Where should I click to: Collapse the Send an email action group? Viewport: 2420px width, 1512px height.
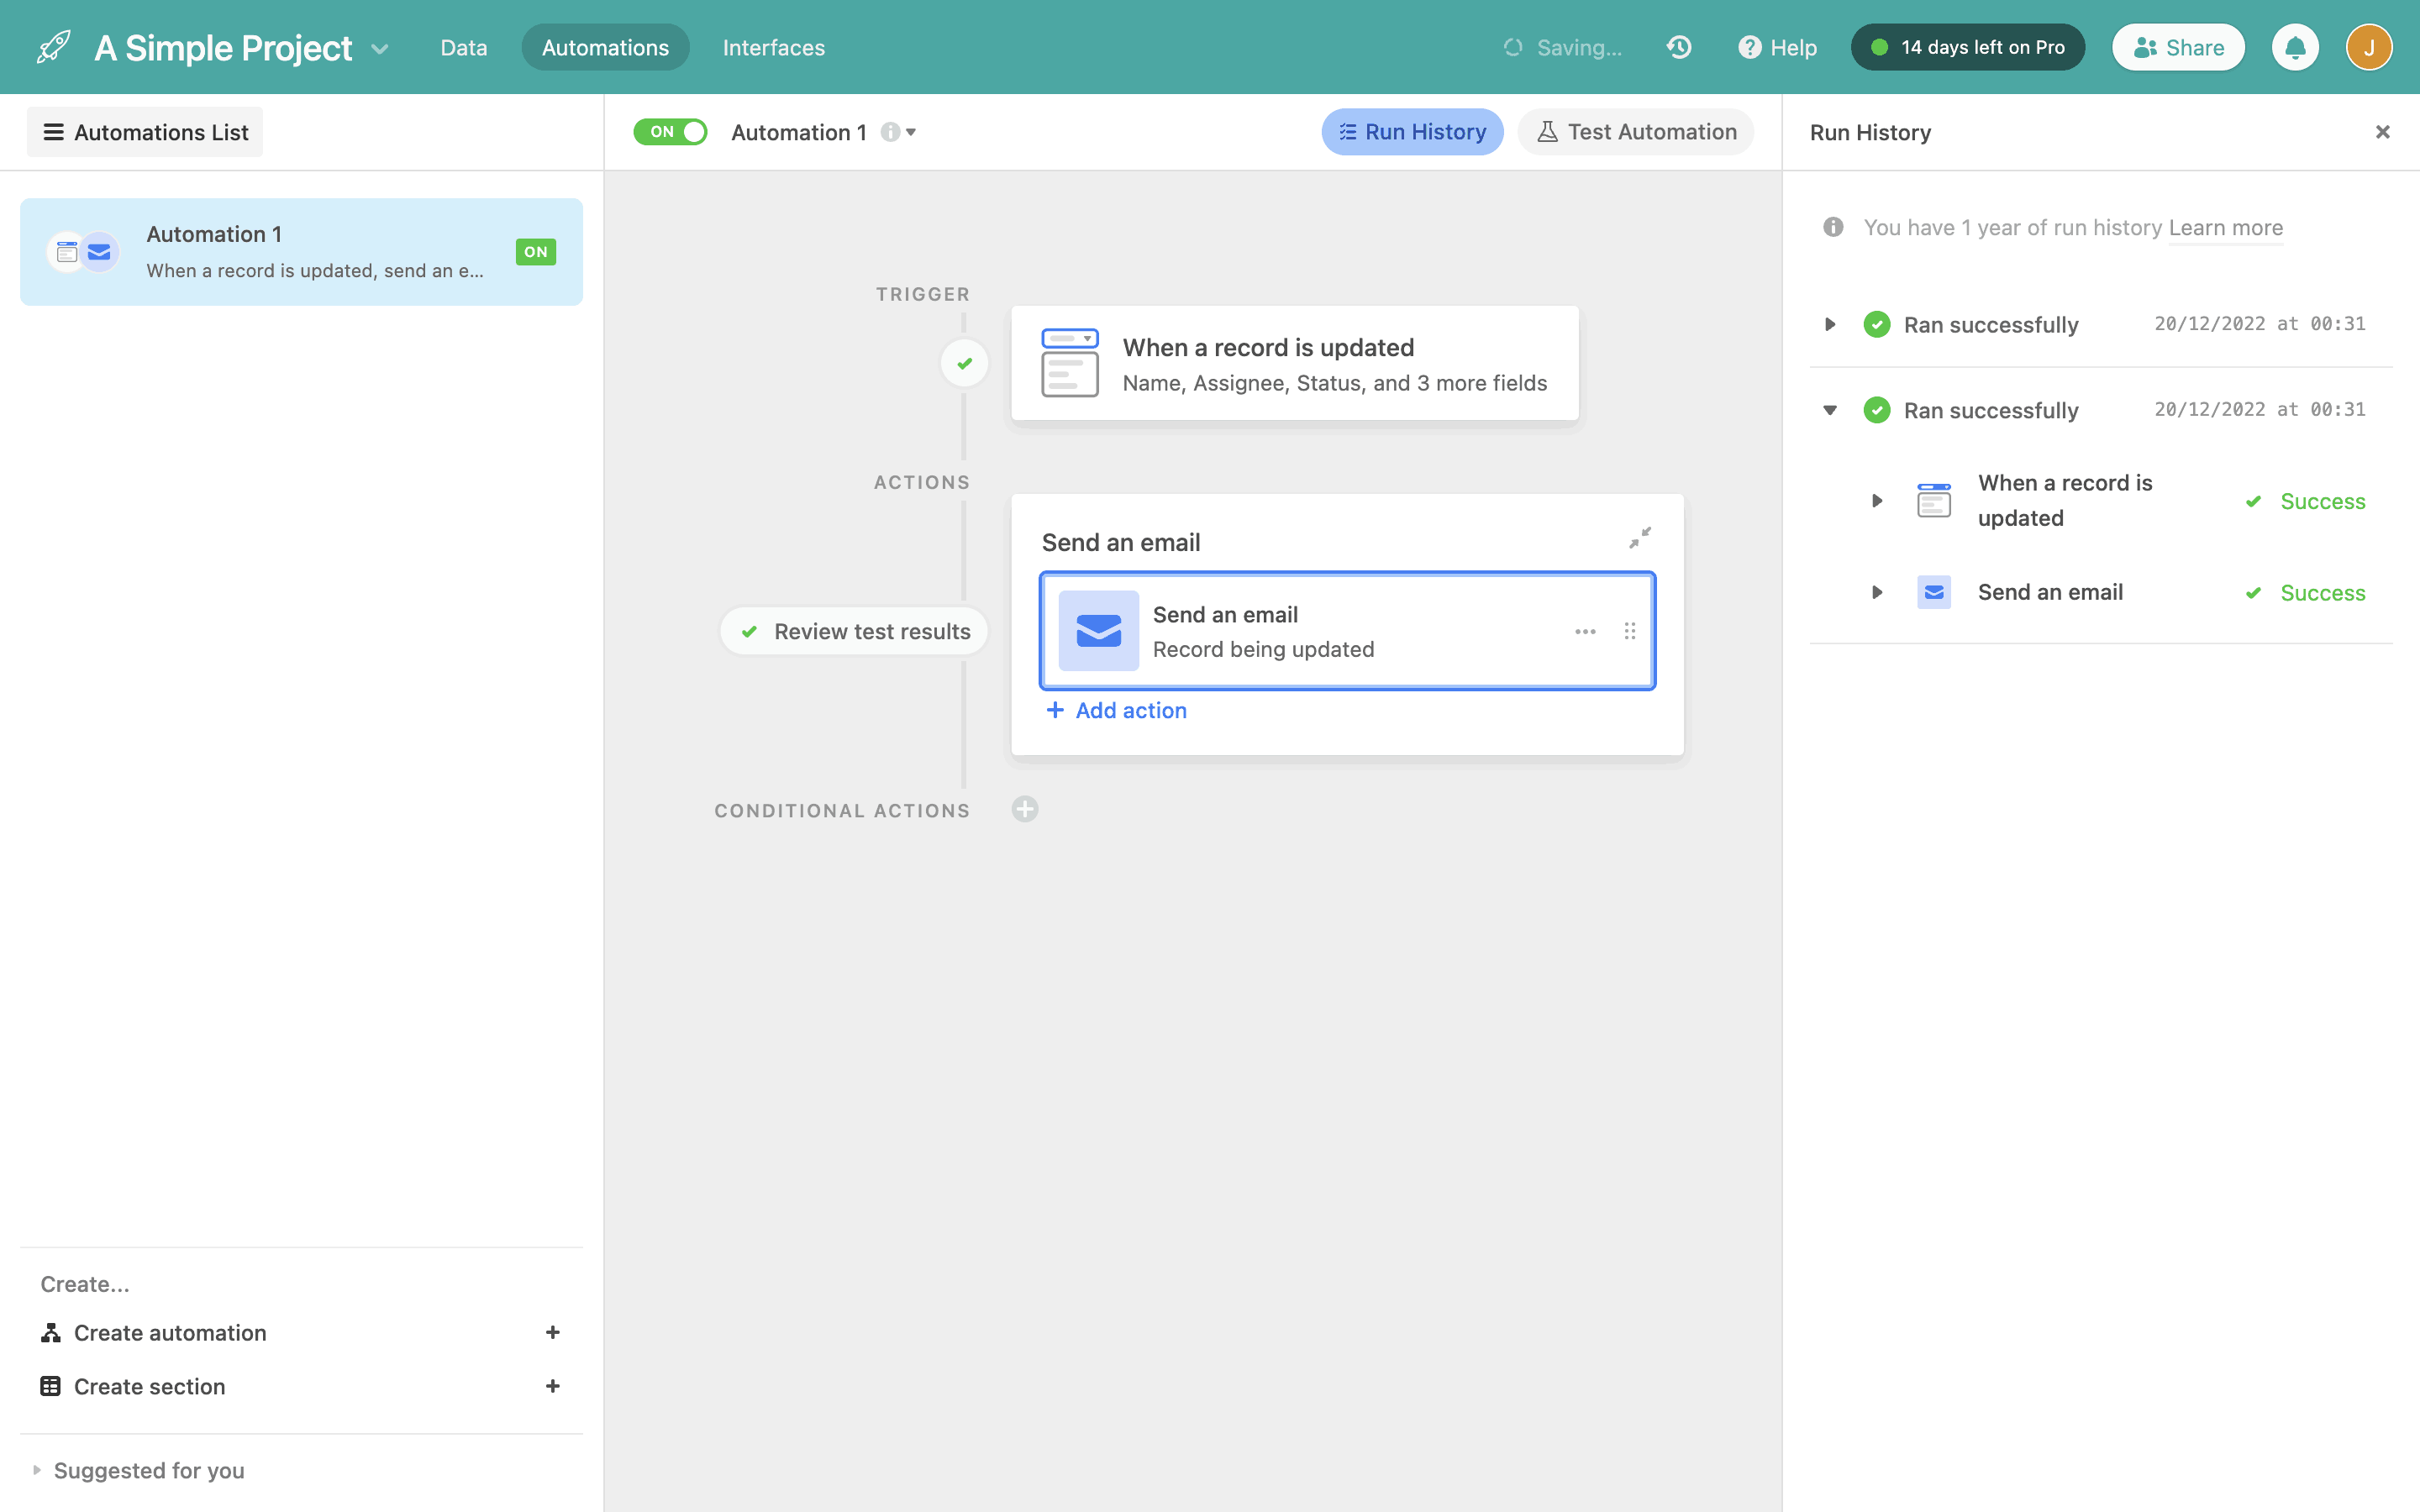coord(1640,539)
